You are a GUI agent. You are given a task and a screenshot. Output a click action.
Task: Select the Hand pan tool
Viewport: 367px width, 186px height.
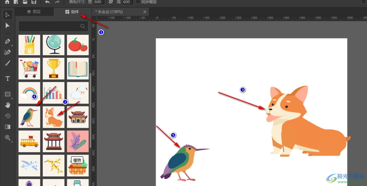8,105
